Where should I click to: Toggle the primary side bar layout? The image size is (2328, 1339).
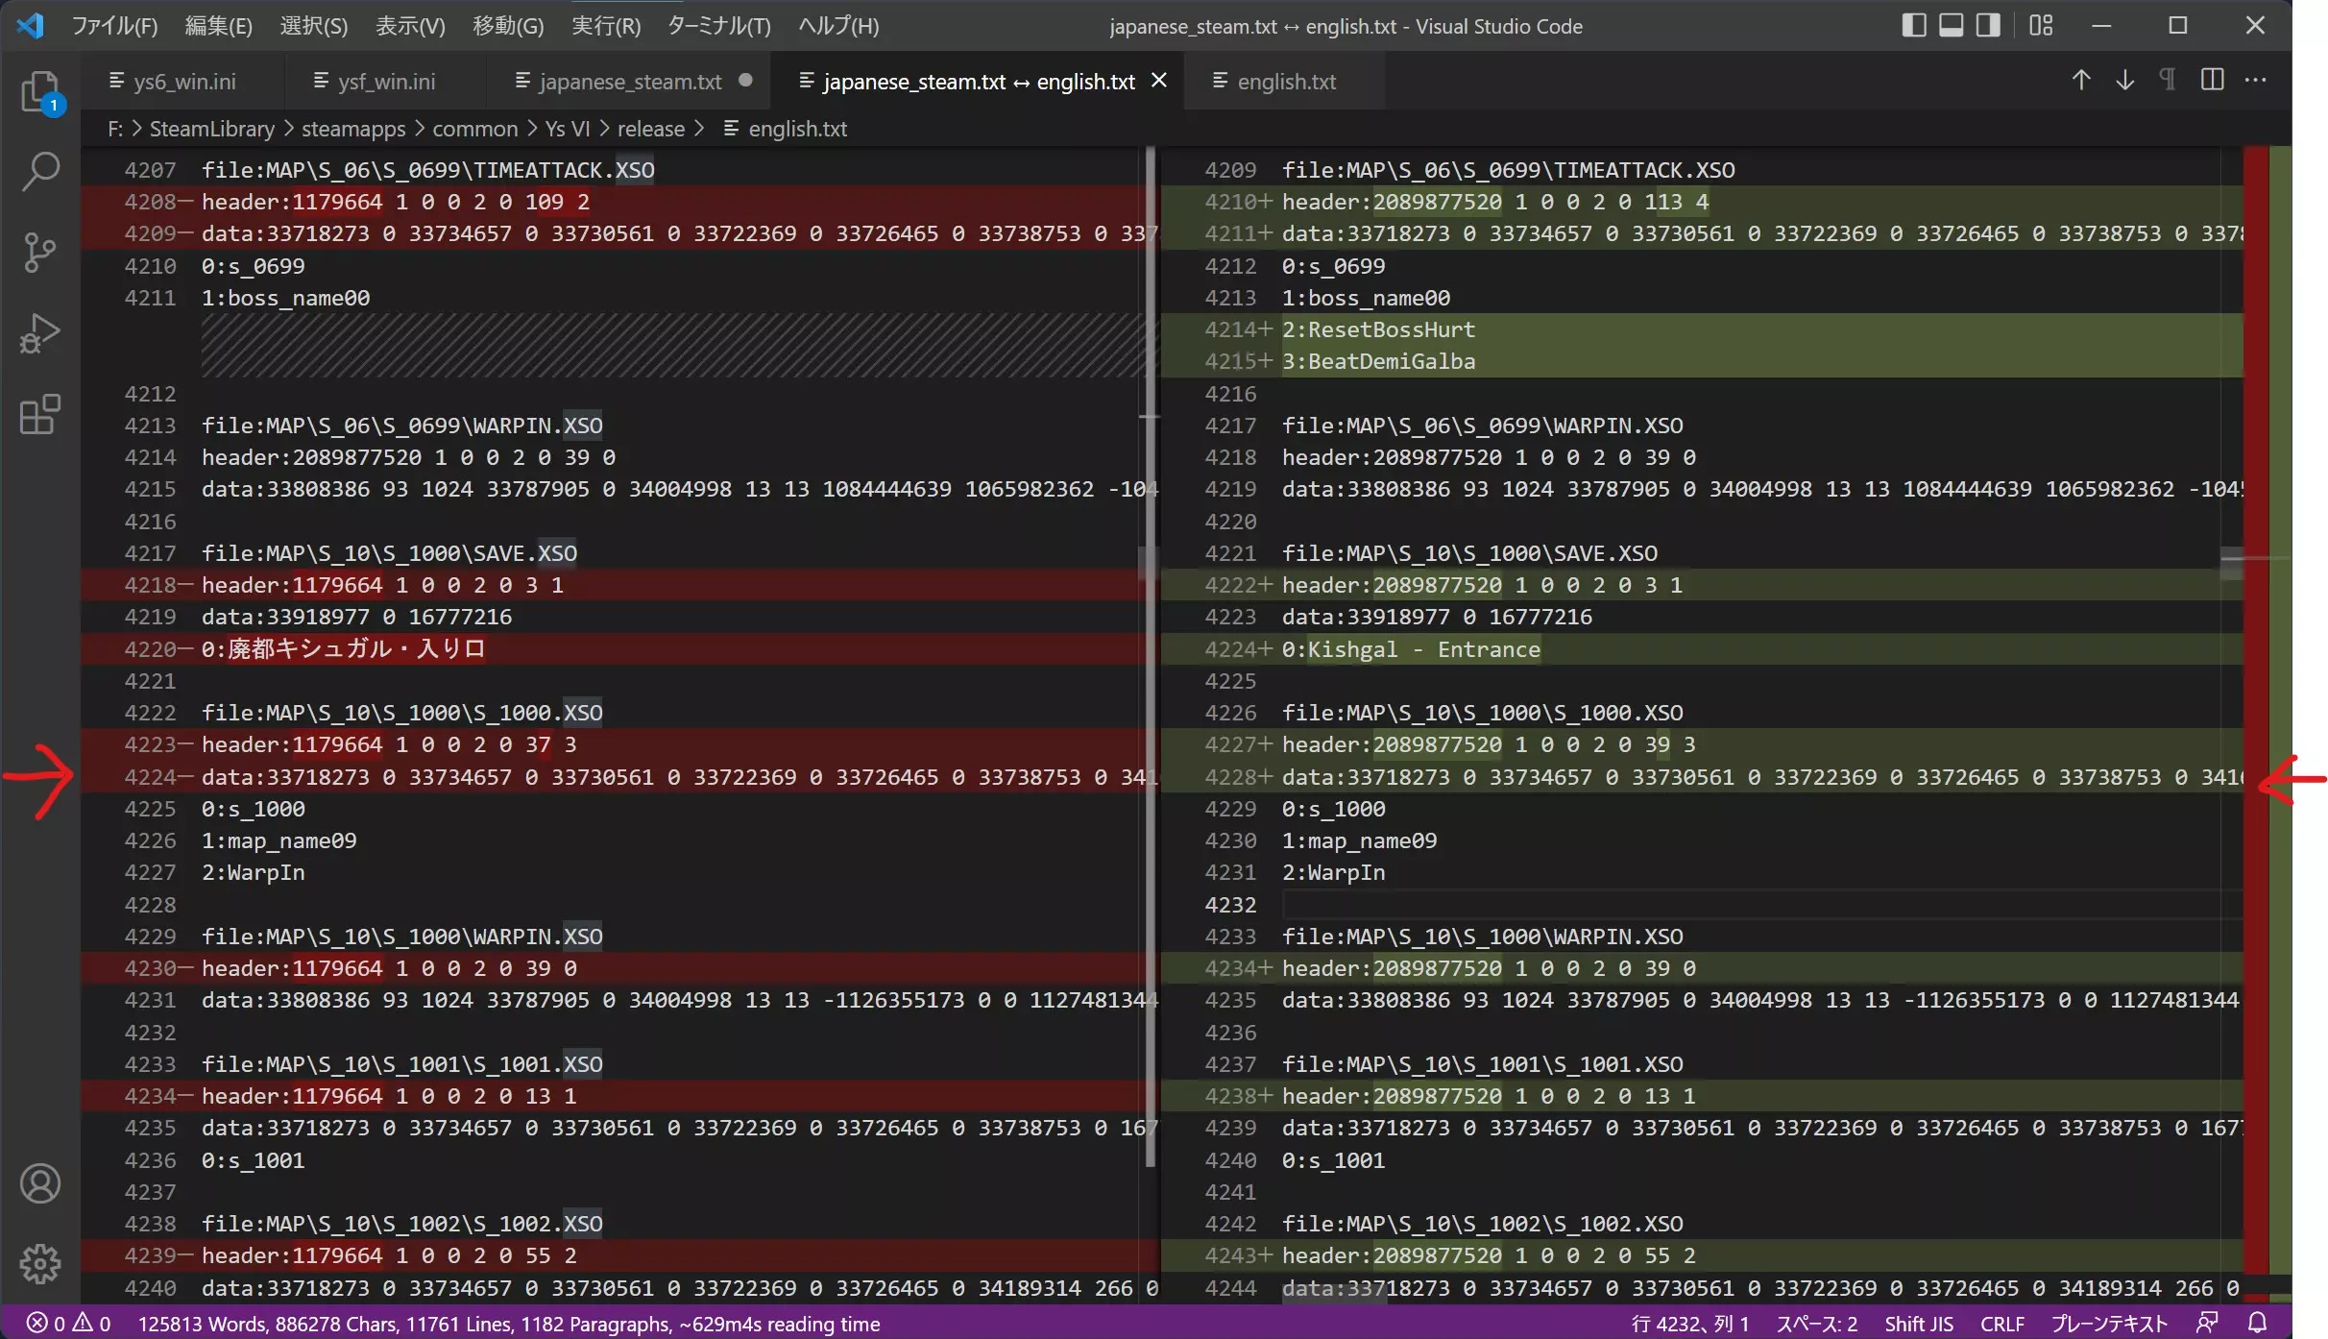(1913, 26)
